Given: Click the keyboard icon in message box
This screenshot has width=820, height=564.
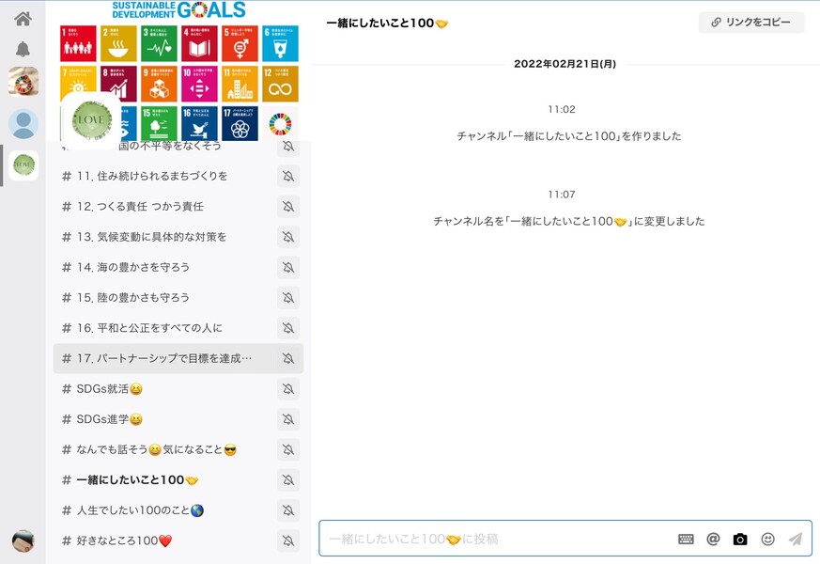Looking at the screenshot, I should 686,539.
